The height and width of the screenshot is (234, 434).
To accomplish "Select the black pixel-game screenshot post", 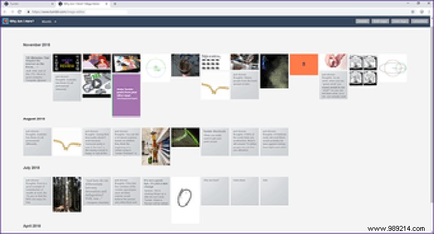I will click(x=67, y=63).
